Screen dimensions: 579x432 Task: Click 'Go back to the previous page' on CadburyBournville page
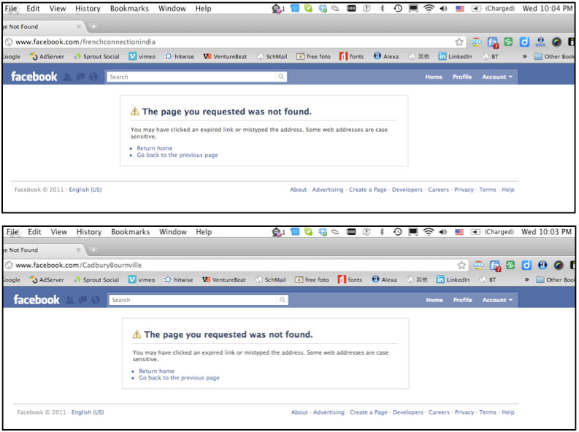point(179,378)
